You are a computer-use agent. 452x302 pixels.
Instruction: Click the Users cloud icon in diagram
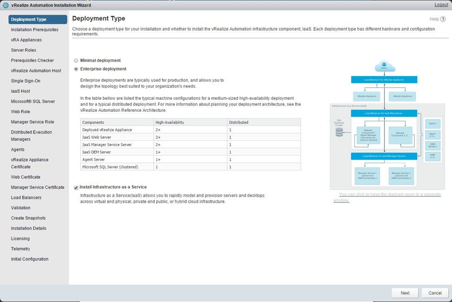[385, 66]
